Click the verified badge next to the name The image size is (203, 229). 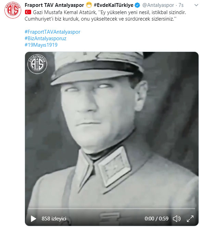137,5
